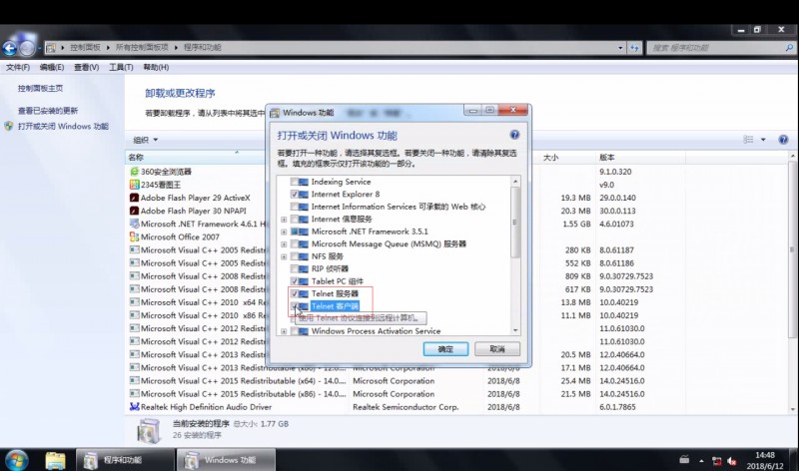This screenshot has height=471, width=799.
Task: Show hidden tray icons arrow
Action: [701, 461]
